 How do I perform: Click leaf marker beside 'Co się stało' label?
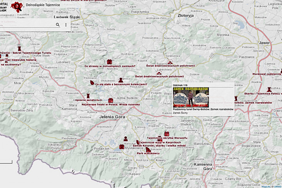coord(92,82)
